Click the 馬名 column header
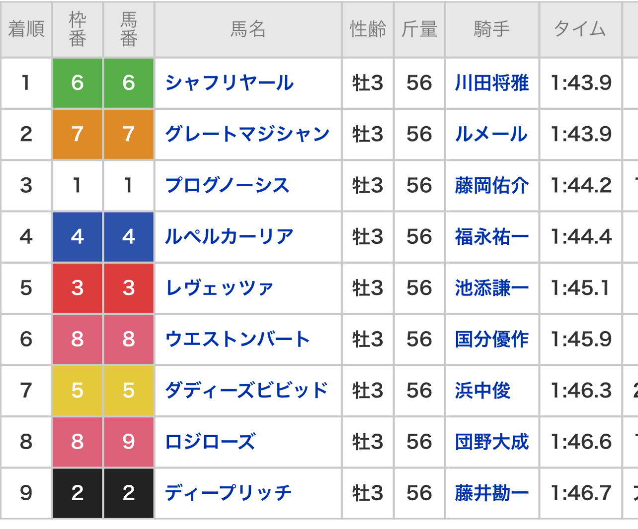 click(248, 29)
